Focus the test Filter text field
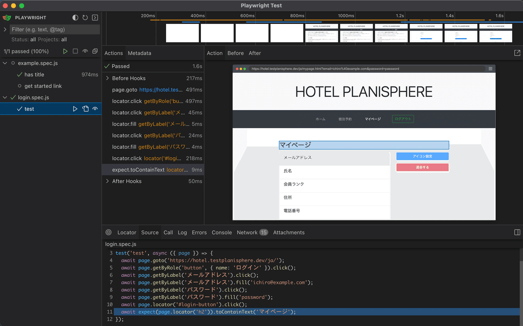Viewport: 523px width, 326px height. click(55, 30)
